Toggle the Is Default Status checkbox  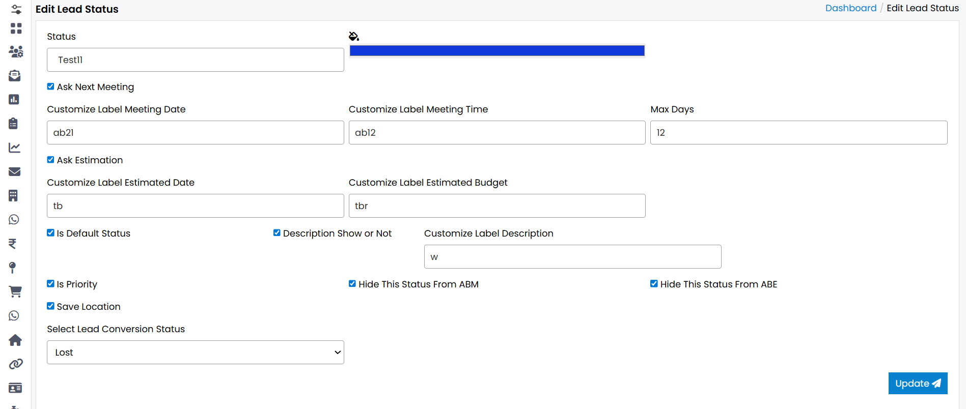[50, 233]
